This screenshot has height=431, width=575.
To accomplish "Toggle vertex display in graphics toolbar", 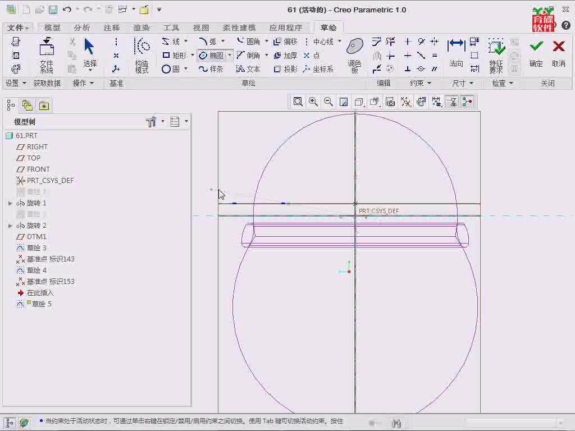I will (x=467, y=102).
